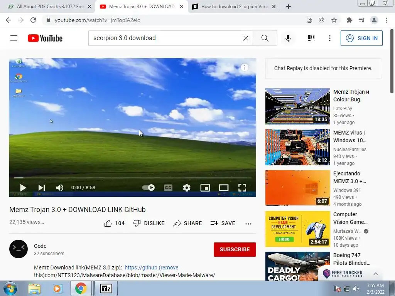The image size is (395, 296).
Task: Open the Memz Trojan и Colour Bug thumbnail
Action: coord(297,106)
